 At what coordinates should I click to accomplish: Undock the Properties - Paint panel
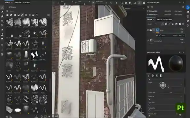(x=180, y=52)
